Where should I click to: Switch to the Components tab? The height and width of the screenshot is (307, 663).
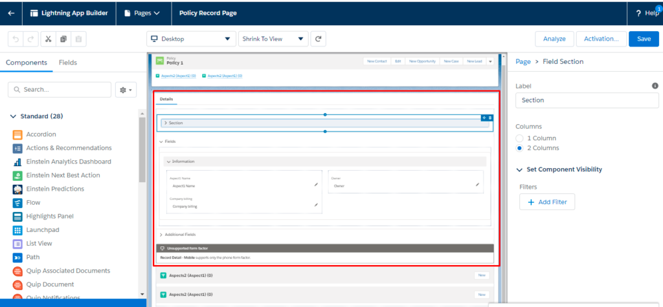click(x=26, y=63)
